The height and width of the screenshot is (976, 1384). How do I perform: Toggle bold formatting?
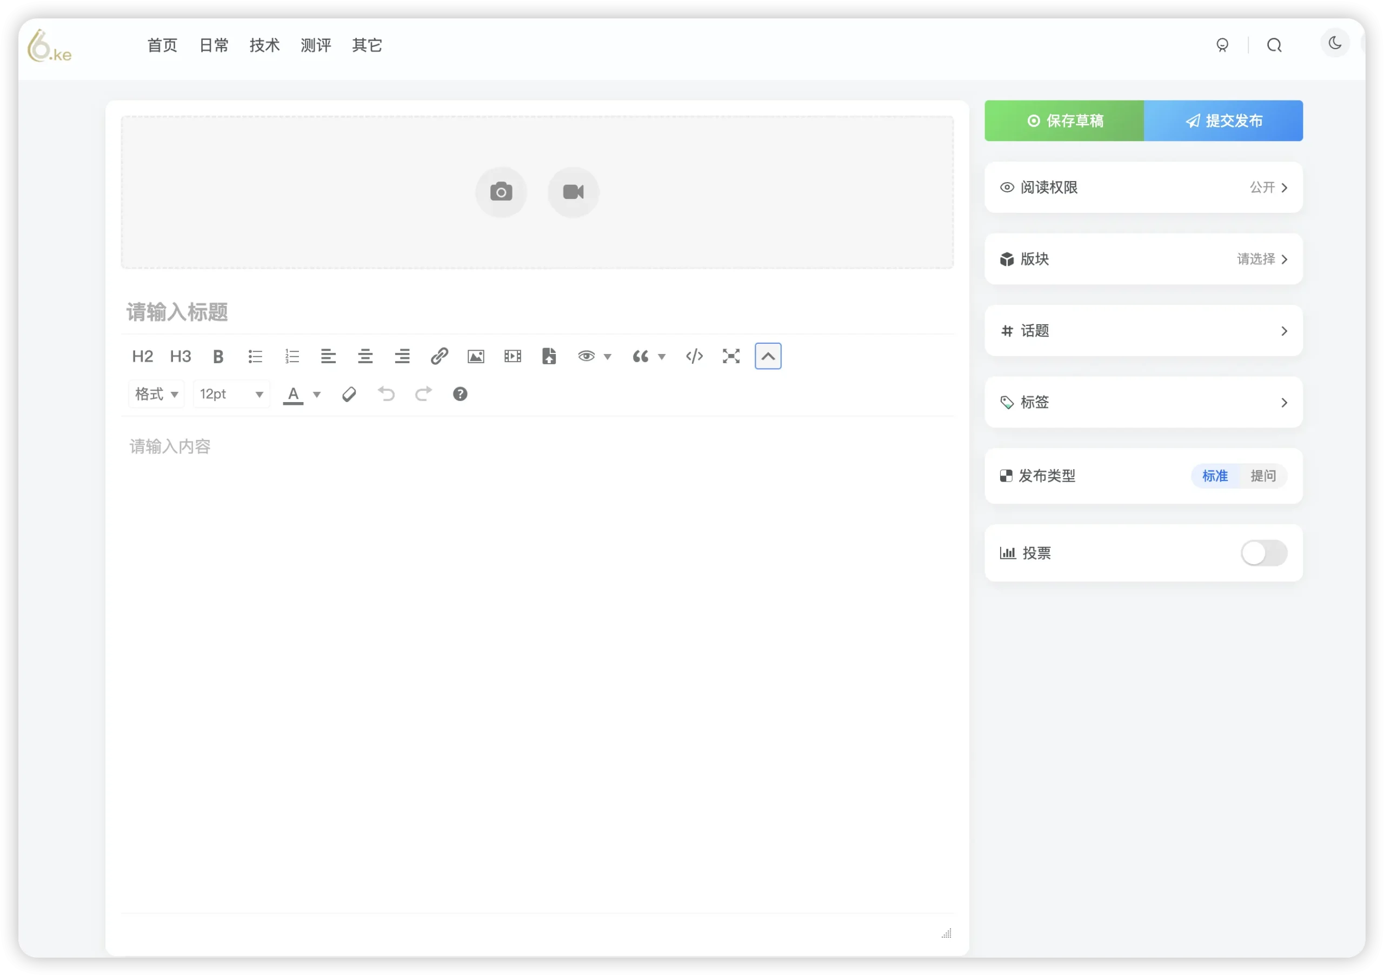point(218,356)
